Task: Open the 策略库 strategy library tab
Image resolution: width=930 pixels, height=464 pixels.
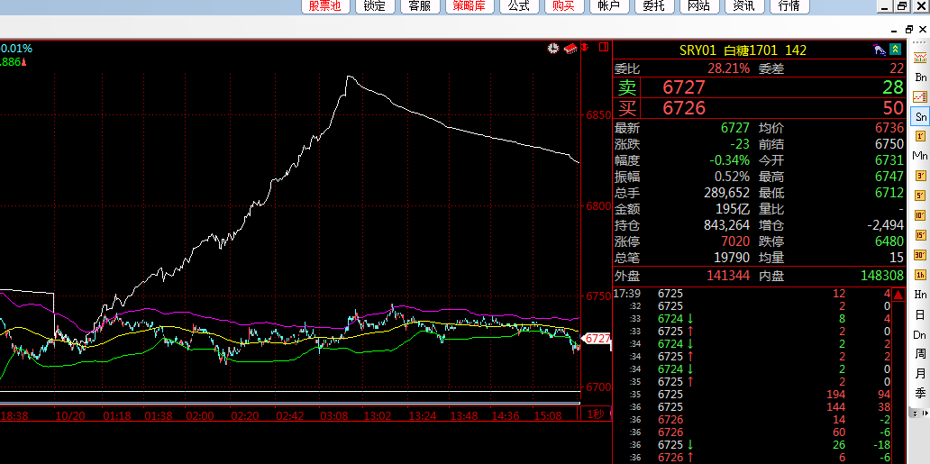Action: (470, 6)
